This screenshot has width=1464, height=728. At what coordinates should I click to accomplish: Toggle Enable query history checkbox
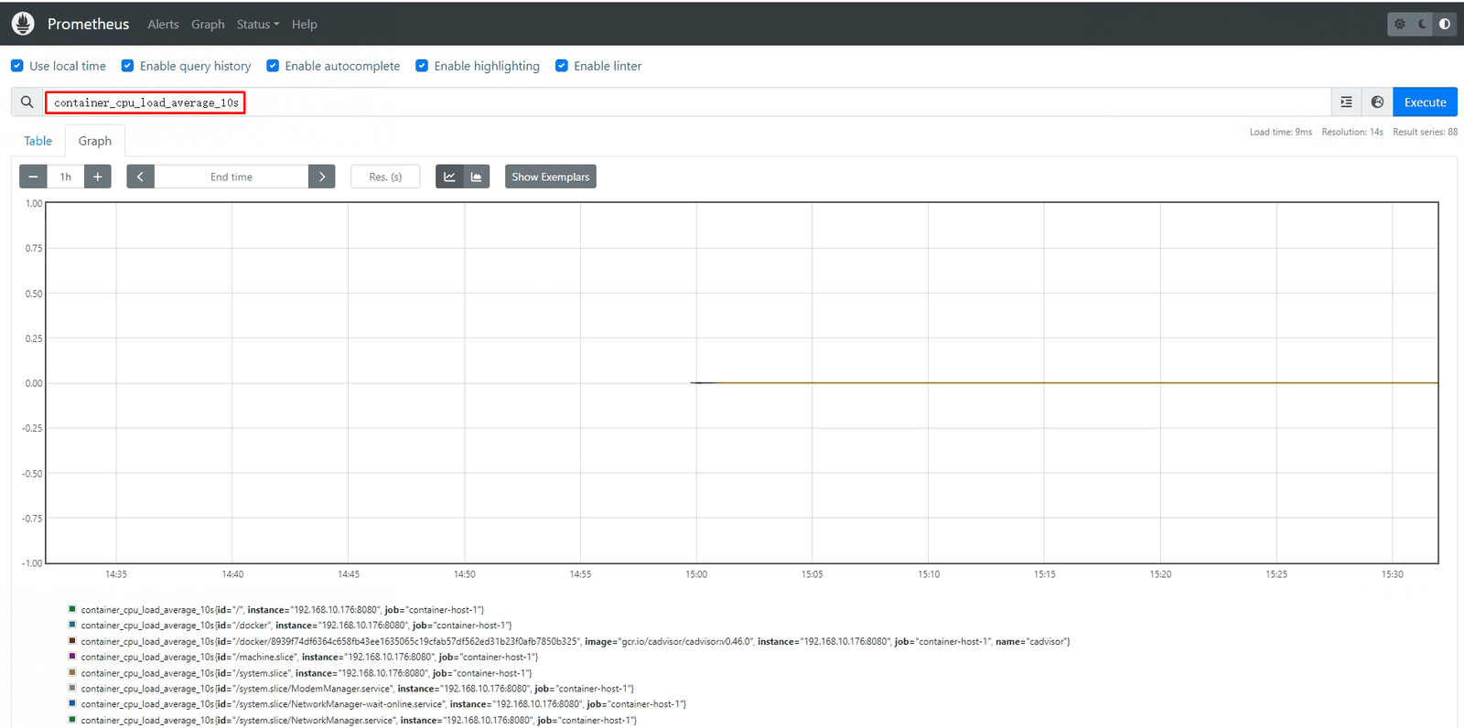click(x=128, y=66)
